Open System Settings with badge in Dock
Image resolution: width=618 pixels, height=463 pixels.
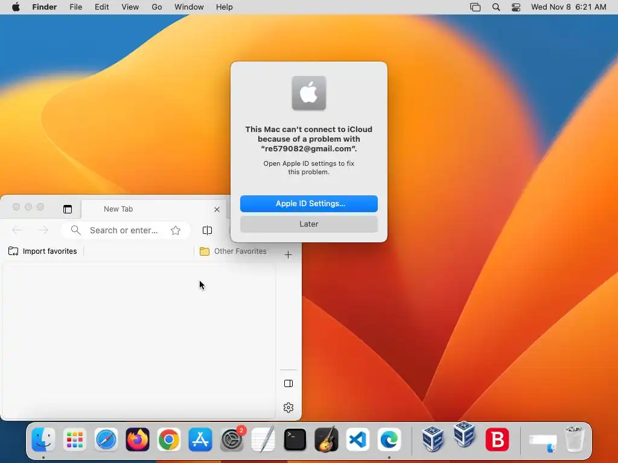coord(232,439)
